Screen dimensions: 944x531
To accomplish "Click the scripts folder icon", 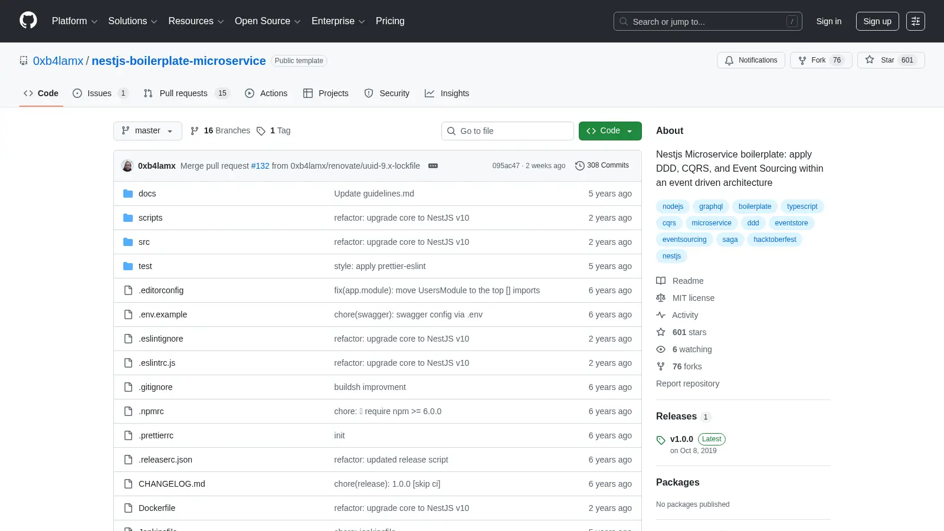I will click(128, 218).
